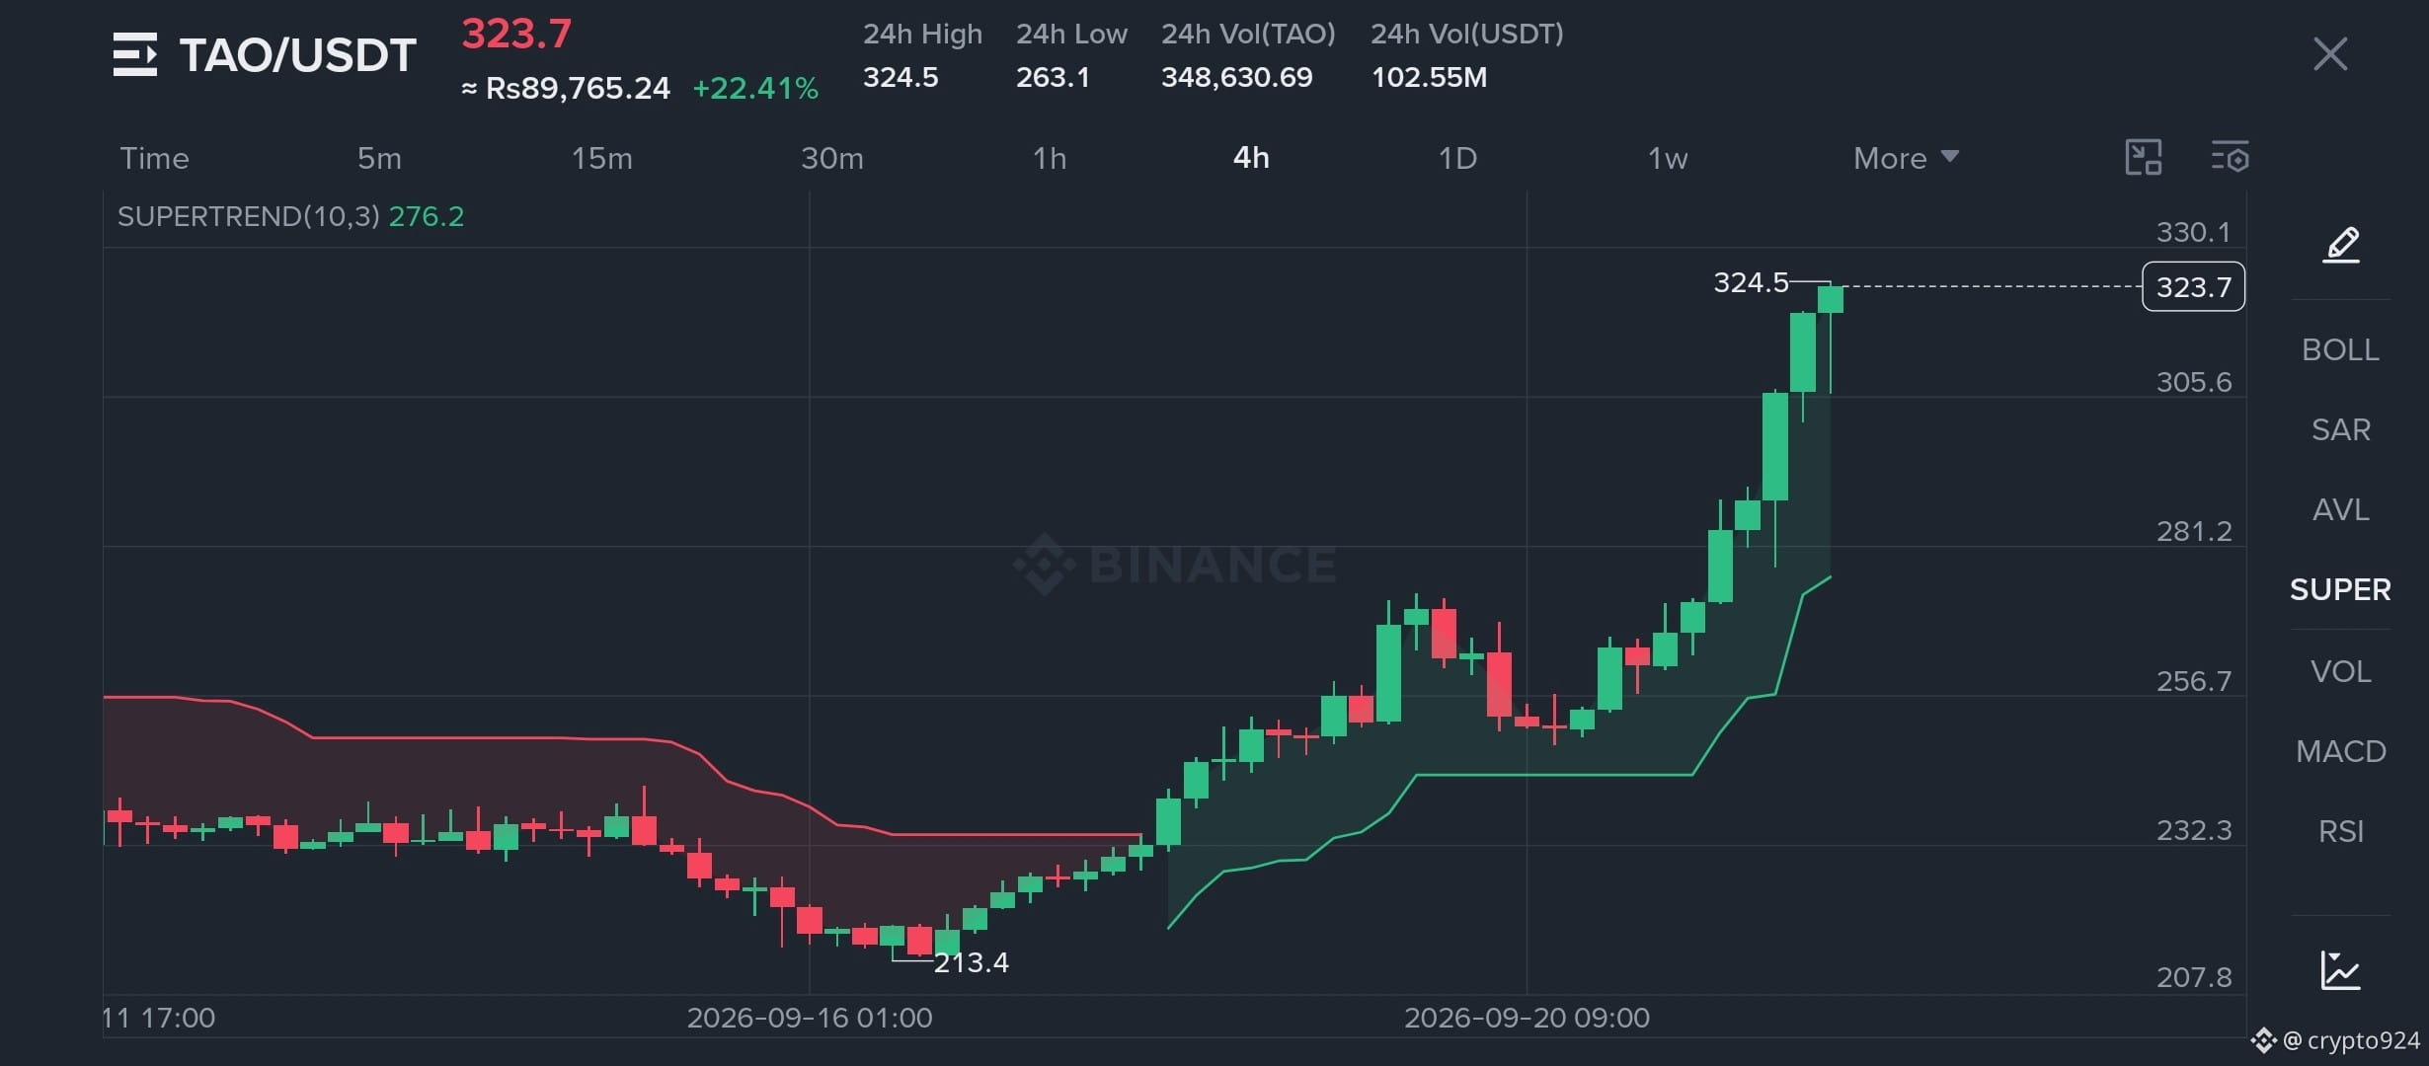Open the TAO/USDT pair selector
Viewport: 2429px width, 1066px height.
[297, 55]
